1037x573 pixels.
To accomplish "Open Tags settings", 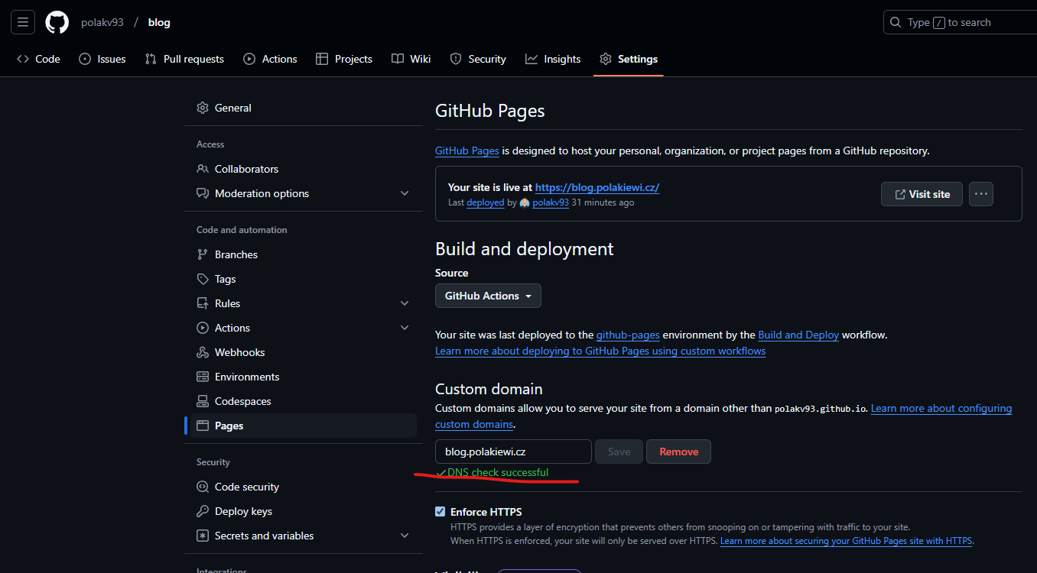I will (304, 279).
